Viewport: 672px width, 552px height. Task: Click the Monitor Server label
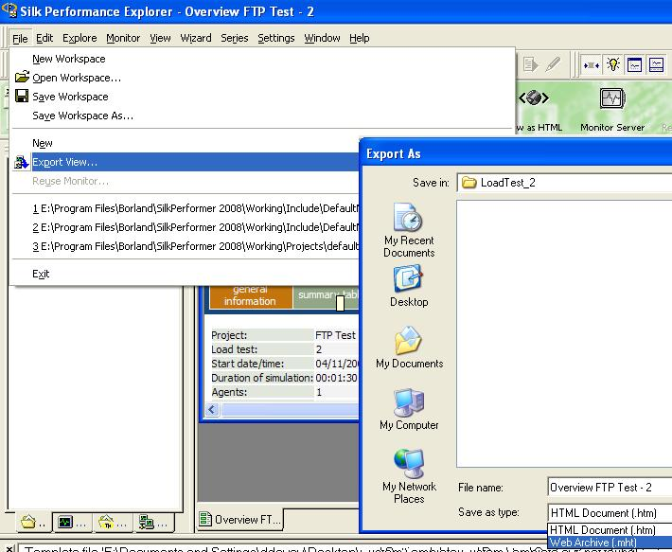612,127
